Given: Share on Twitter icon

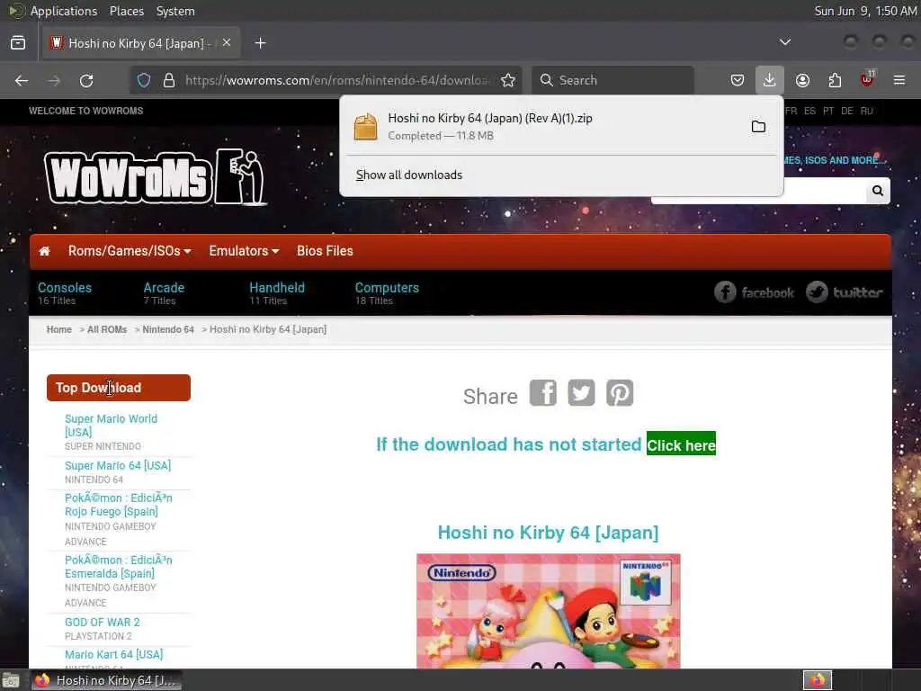Looking at the screenshot, I should [581, 392].
